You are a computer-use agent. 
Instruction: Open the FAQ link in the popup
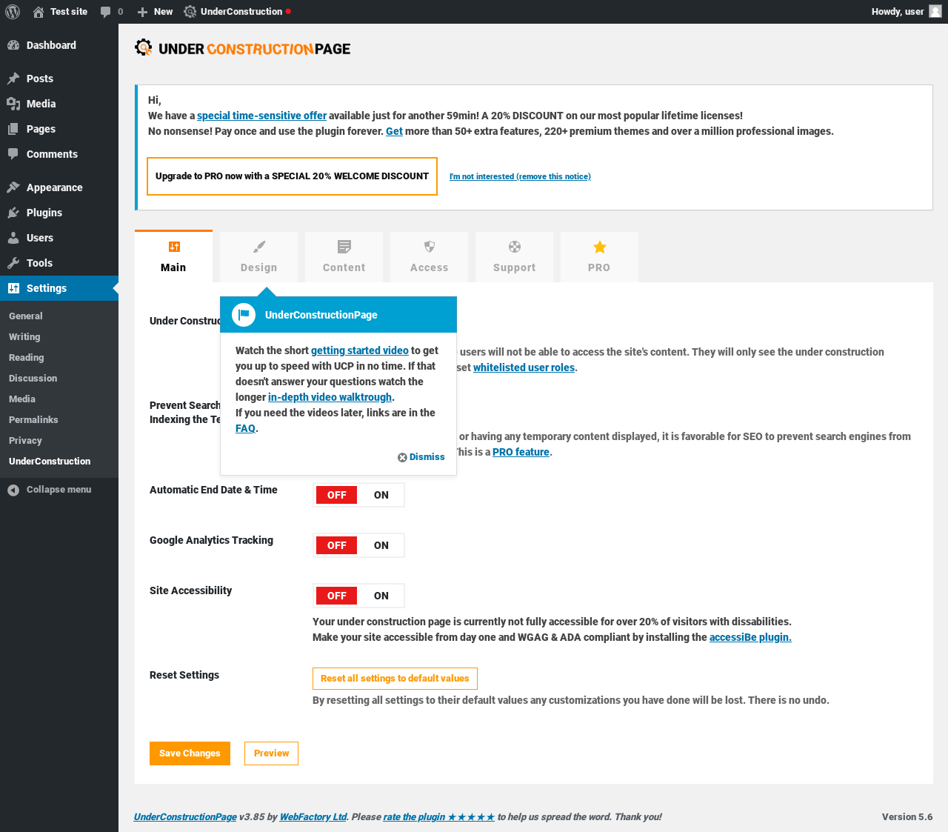[x=245, y=428]
